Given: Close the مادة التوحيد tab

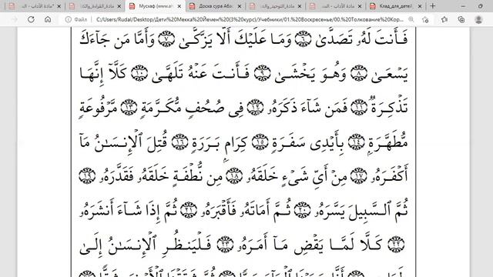Looking at the screenshot, I should (x=300, y=6).
